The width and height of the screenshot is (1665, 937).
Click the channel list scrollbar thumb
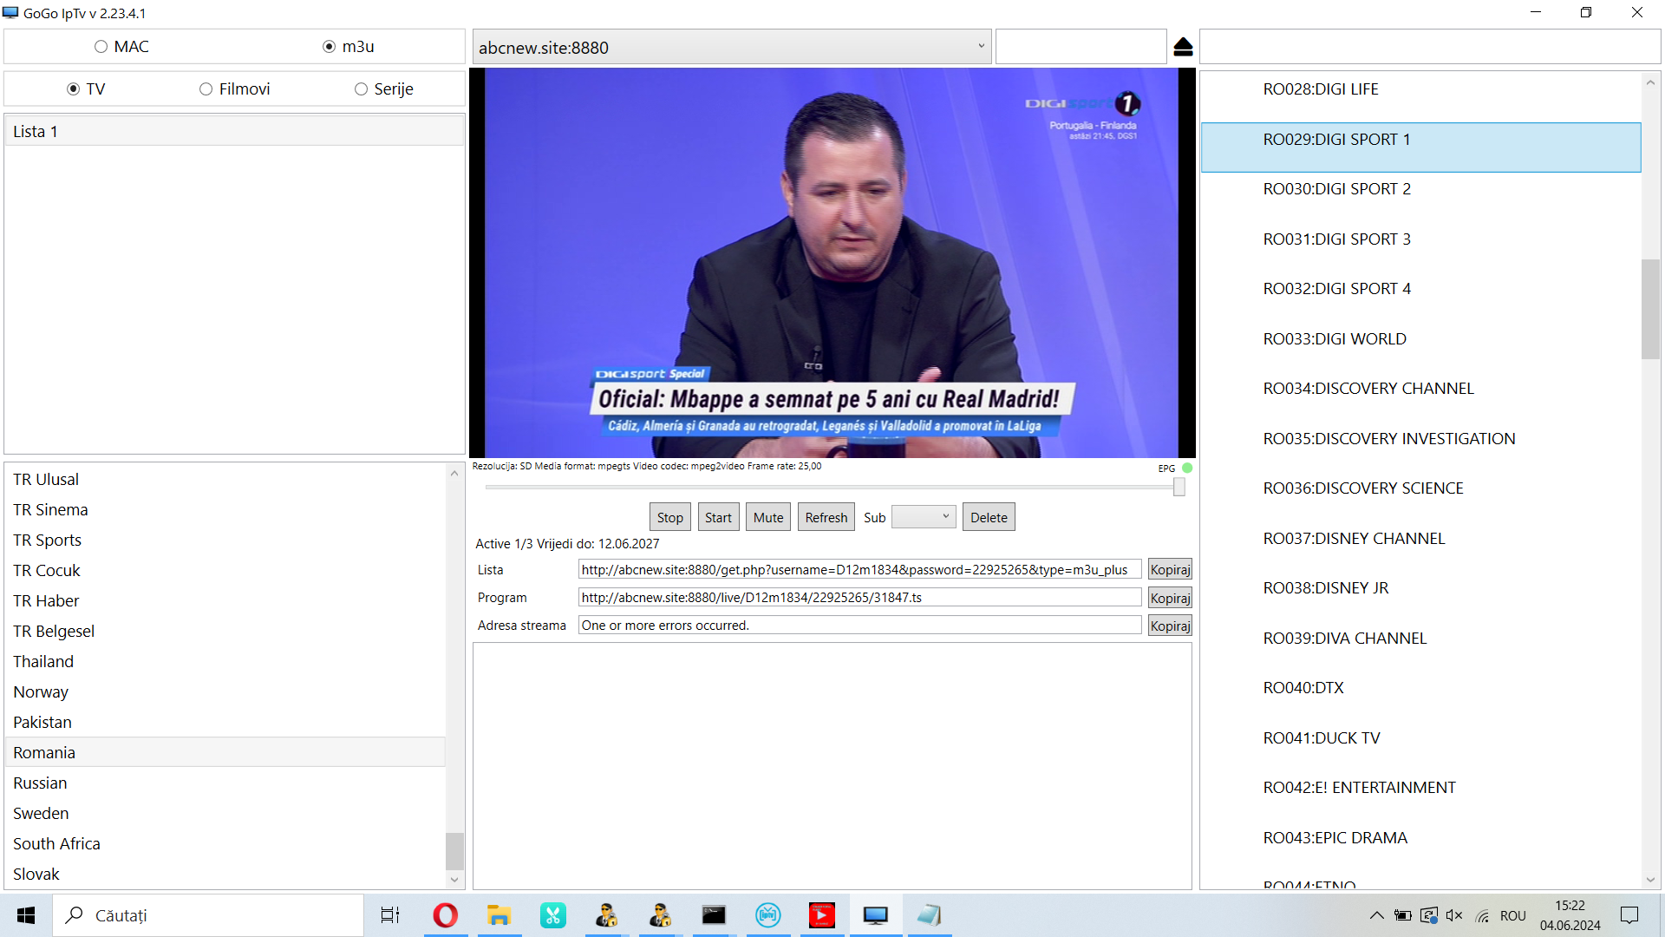(1650, 309)
